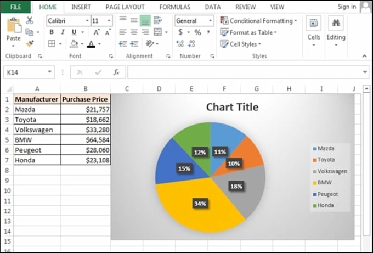This screenshot has width=373, height=253.
Task: Select Top Align icon
Action: (123, 20)
